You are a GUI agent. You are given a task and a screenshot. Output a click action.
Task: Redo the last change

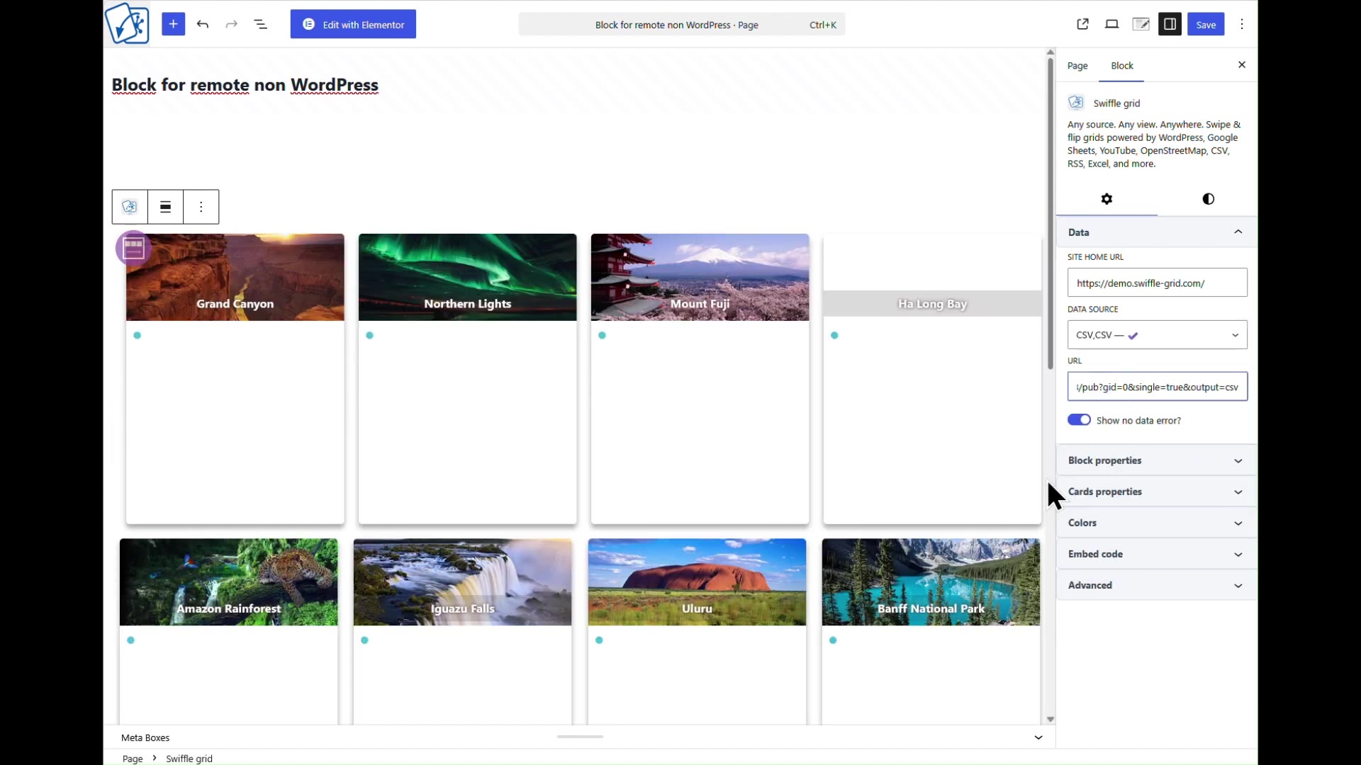[x=231, y=24]
